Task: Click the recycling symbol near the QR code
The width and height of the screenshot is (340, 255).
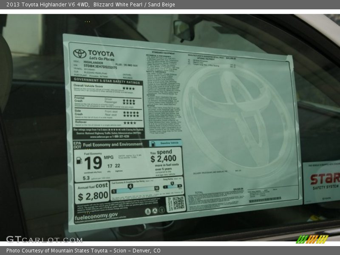Action: [155, 210]
